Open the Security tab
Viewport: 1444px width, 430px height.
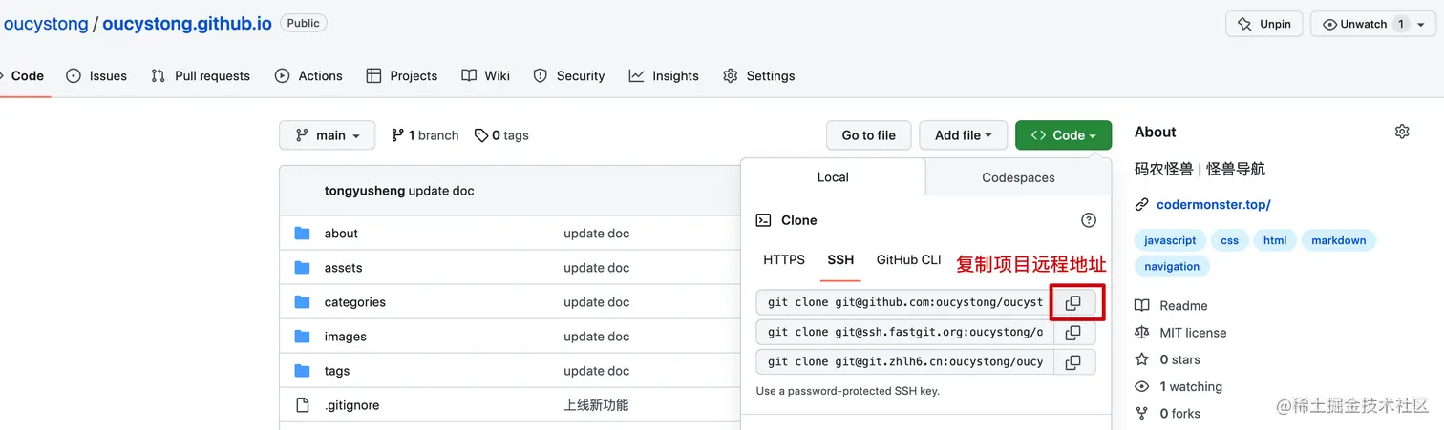(569, 76)
